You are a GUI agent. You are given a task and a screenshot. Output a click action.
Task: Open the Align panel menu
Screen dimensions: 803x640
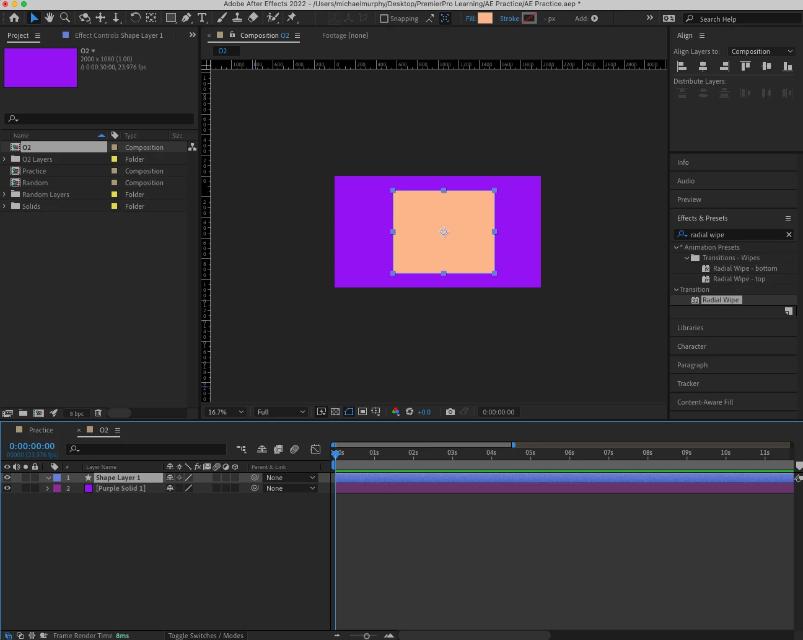[702, 35]
